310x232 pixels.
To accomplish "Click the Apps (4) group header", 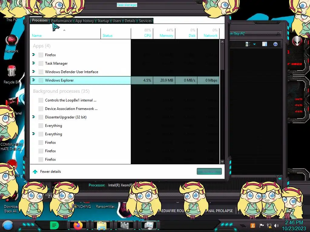I will (42, 46).
